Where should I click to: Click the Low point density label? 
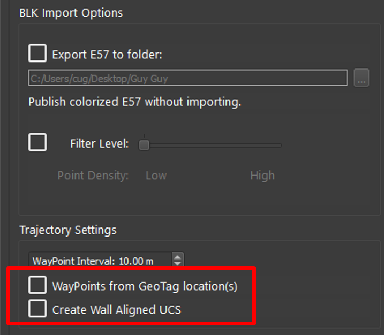[156, 176]
